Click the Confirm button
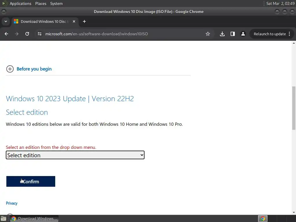 [x=31, y=182]
